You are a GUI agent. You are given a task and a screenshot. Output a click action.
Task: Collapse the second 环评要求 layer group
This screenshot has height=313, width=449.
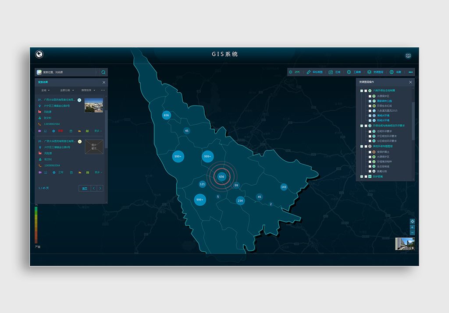[x=361, y=126]
